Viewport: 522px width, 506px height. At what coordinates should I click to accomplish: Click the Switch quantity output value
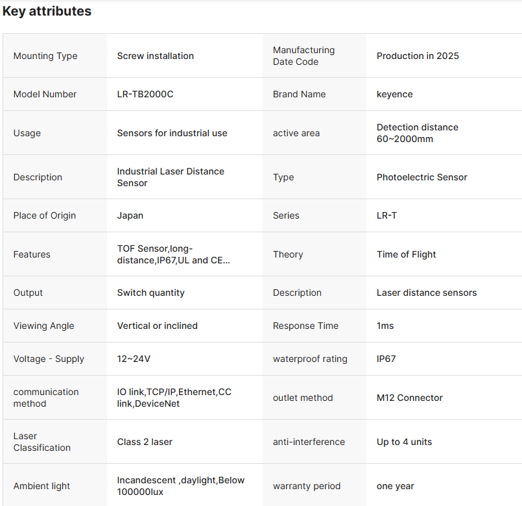(150, 293)
